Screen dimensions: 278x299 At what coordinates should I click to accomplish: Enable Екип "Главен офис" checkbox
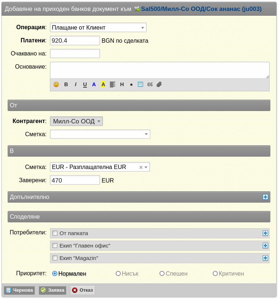55,245
